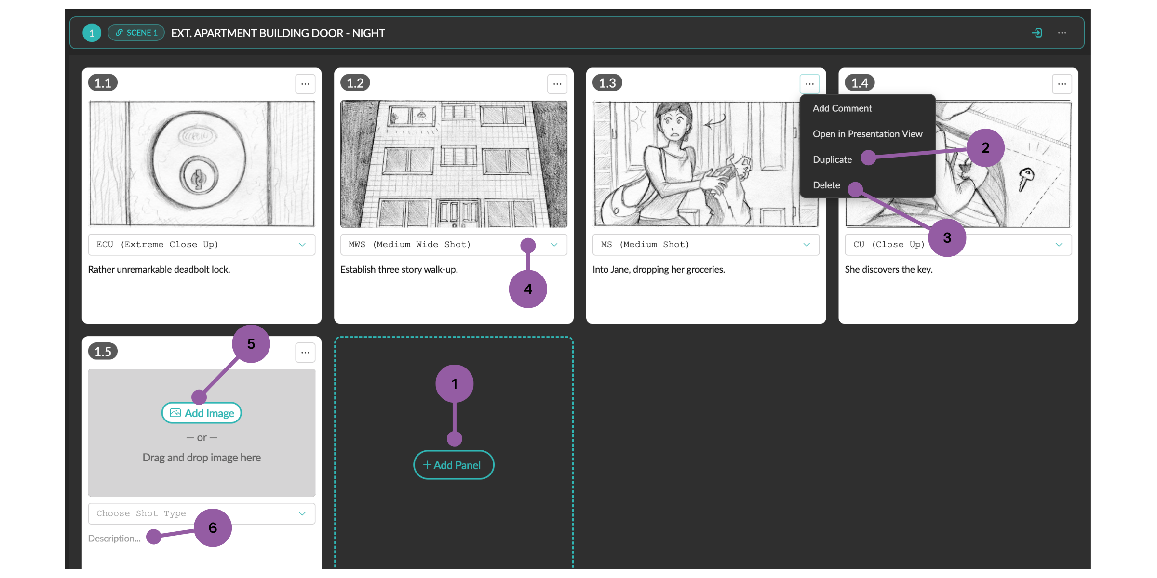Click the Add Image button

pyautogui.click(x=202, y=413)
